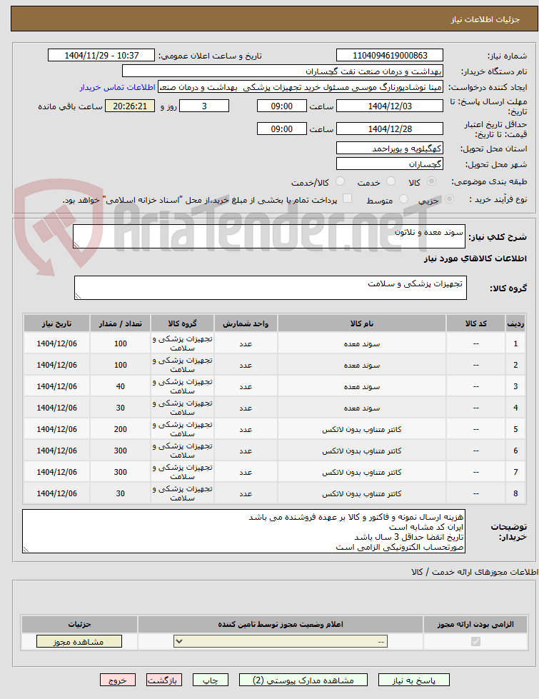
Task: Click the remaining days field showing 3
Action: [204, 106]
